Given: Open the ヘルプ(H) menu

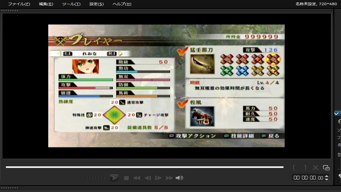Looking at the screenshot, I should point(122,4).
